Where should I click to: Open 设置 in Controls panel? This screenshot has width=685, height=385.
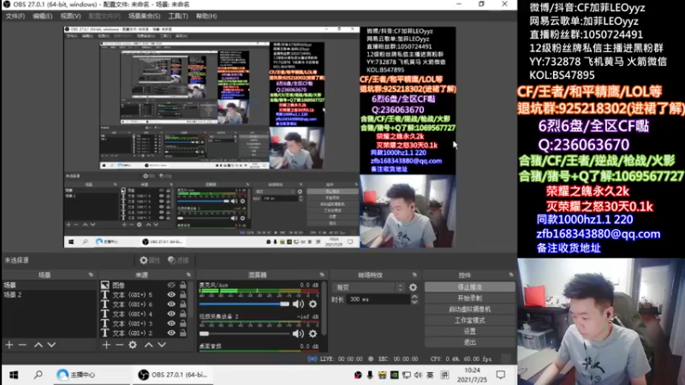pos(469,331)
